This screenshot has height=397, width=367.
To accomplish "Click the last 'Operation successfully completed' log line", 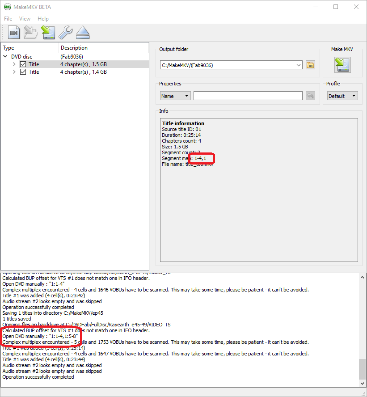I will tap(38, 377).
